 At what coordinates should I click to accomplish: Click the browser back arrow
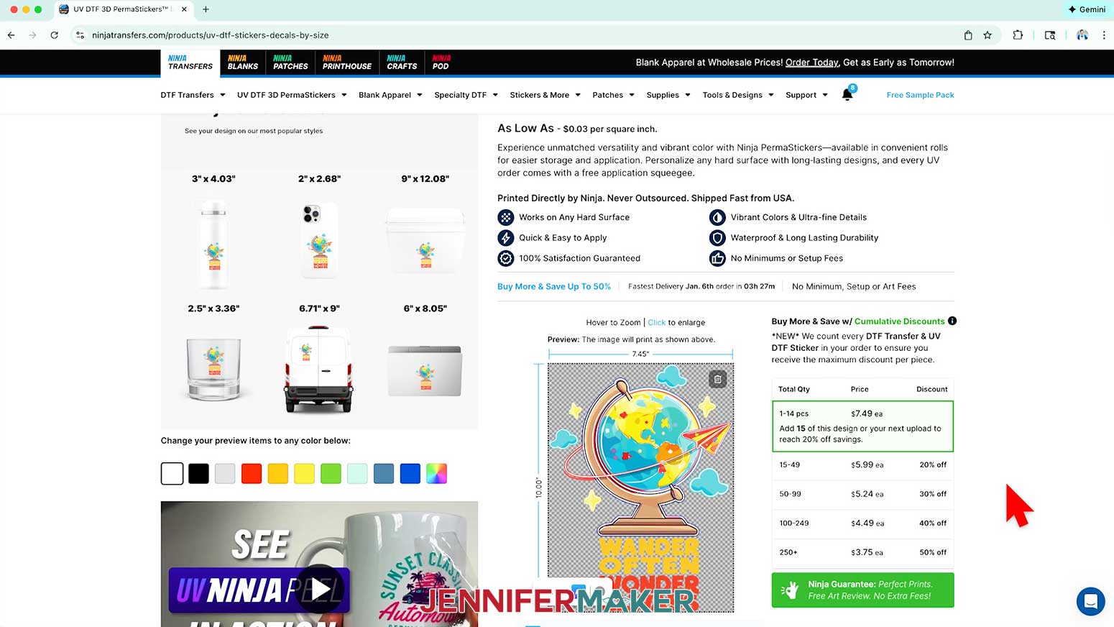pyautogui.click(x=11, y=35)
